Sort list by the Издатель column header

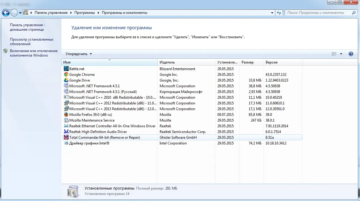tap(187, 62)
